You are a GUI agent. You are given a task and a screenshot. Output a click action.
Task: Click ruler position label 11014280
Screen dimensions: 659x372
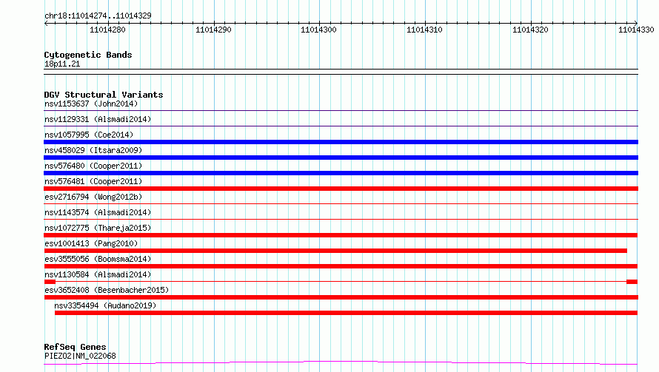[107, 30]
